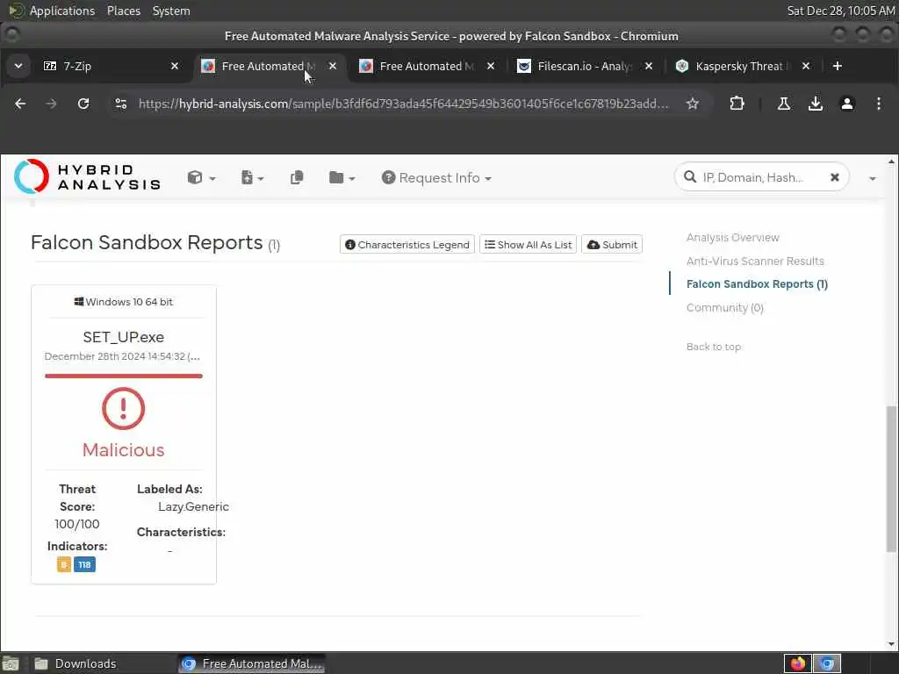Click Show All As List button
Viewport: 899px width, 674px height.
click(528, 245)
